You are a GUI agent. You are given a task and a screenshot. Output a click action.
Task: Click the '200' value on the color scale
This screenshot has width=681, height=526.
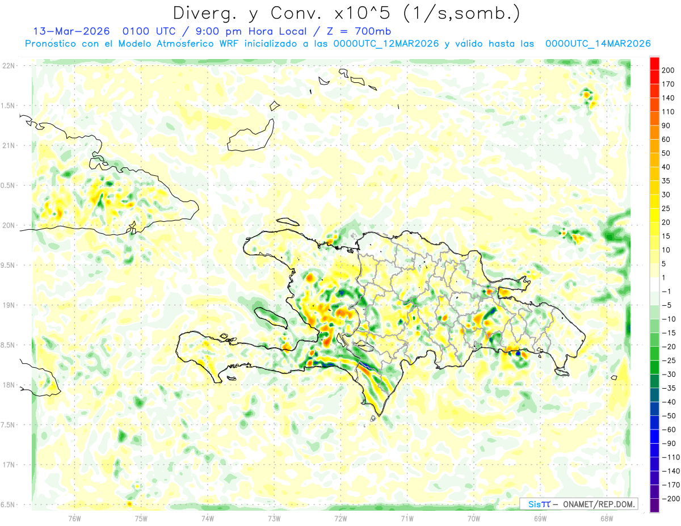pos(669,70)
